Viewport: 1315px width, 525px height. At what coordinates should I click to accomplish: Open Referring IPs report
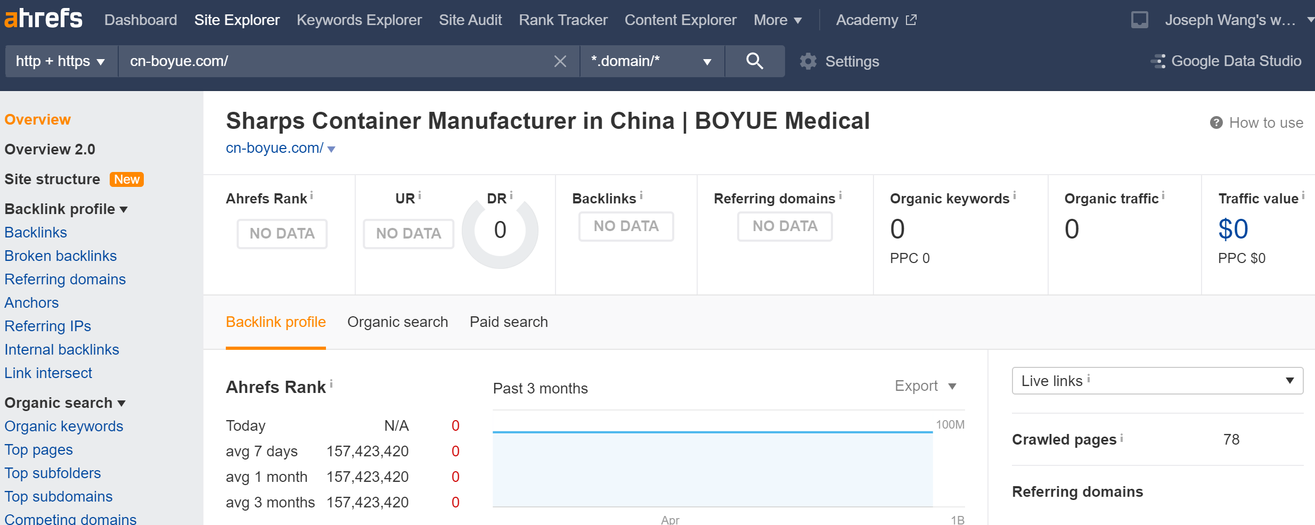pos(47,326)
